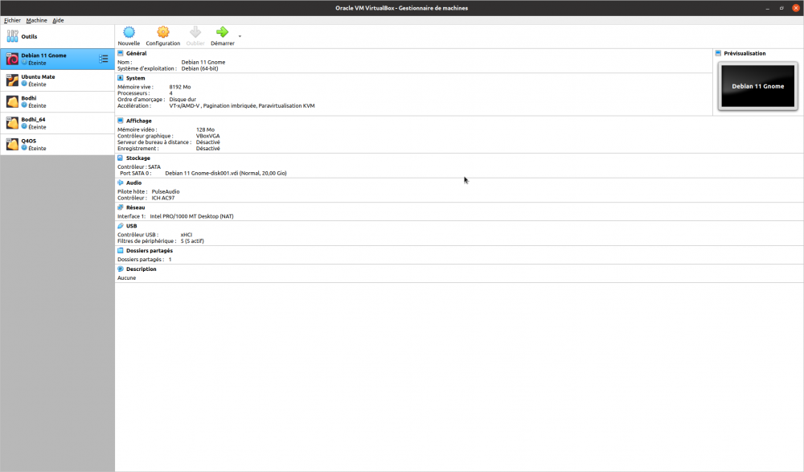The image size is (804, 472).
Task: Open the Fichier menu
Action: [x=12, y=21]
